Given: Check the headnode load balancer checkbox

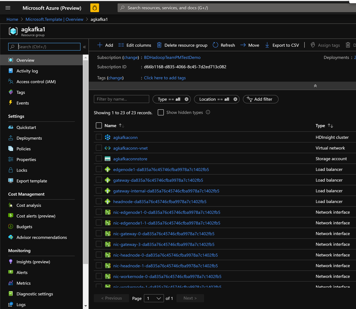Looking at the screenshot, I should point(99,201).
